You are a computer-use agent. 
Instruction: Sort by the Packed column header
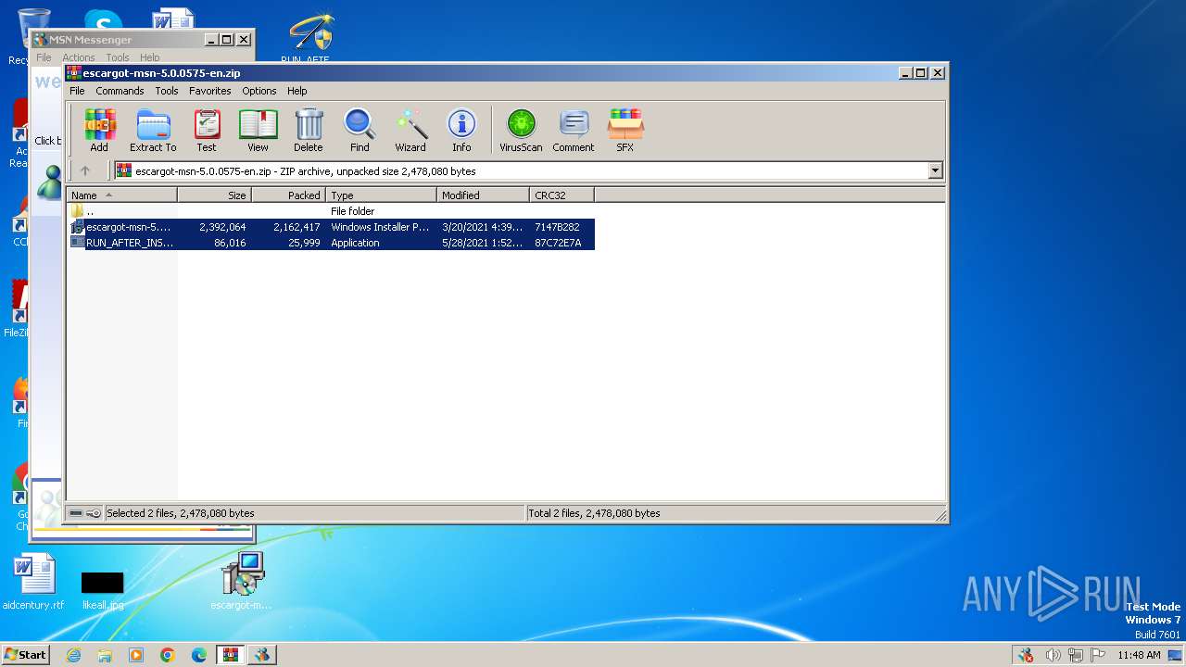click(288, 195)
